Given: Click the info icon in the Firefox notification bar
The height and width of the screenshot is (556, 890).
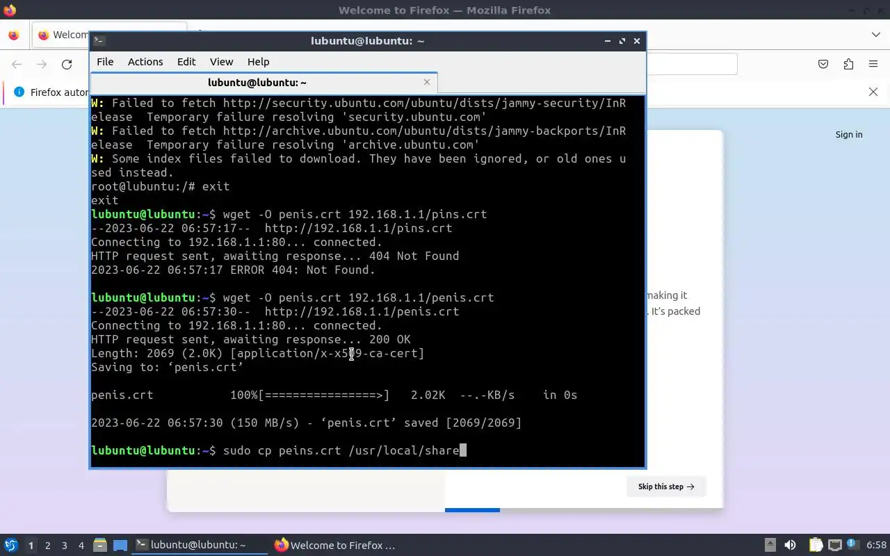Looking at the screenshot, I should 19,92.
